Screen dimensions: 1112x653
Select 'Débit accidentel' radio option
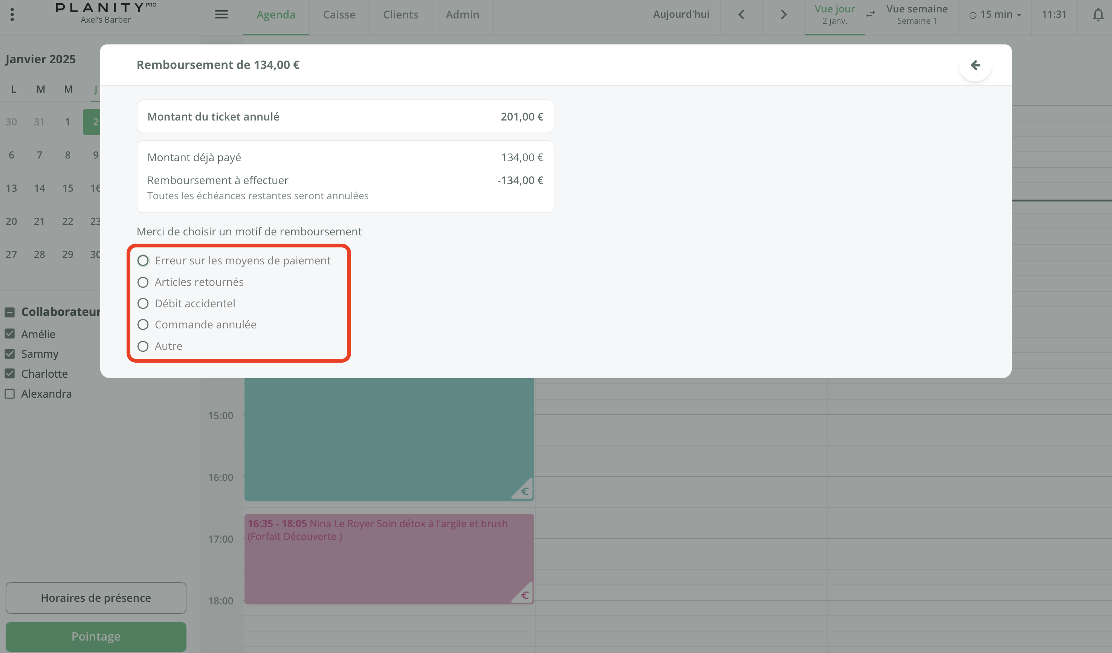click(143, 304)
